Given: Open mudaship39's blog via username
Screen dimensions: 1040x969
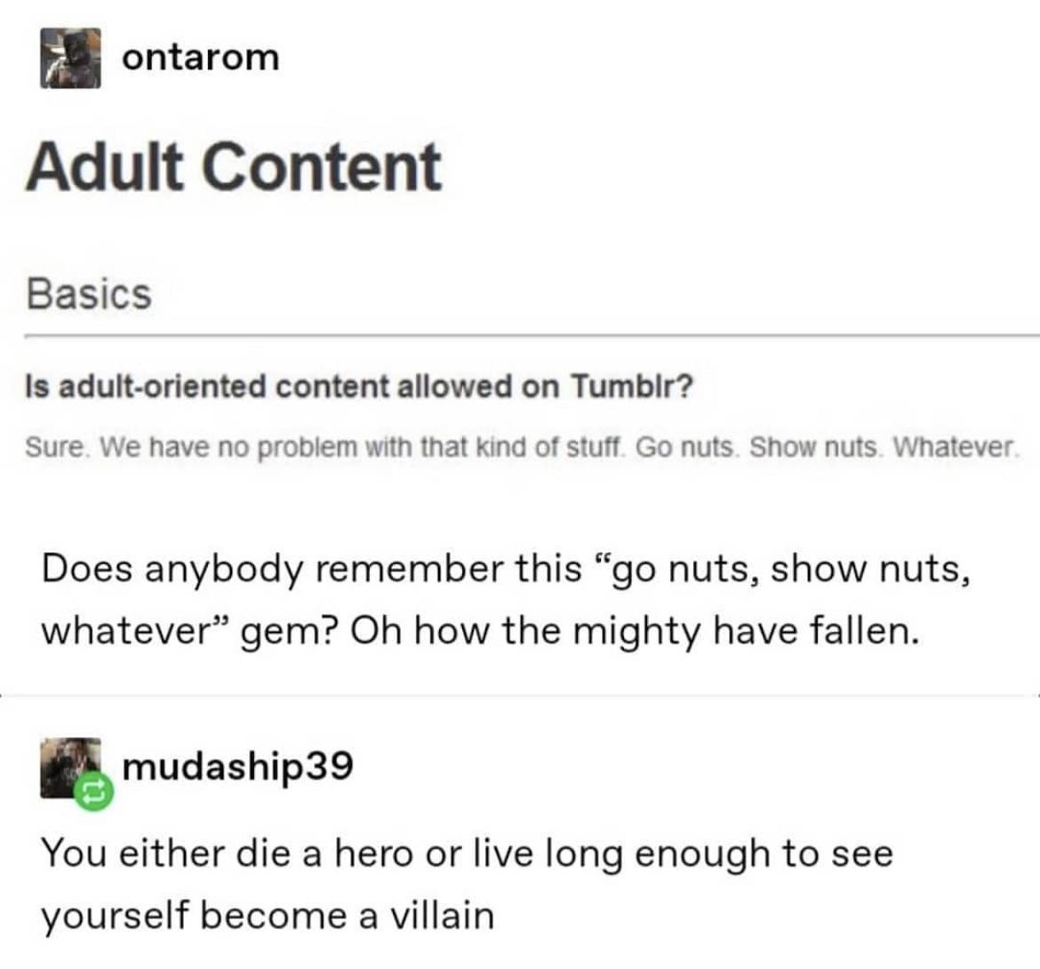Looking at the screenshot, I should (237, 765).
